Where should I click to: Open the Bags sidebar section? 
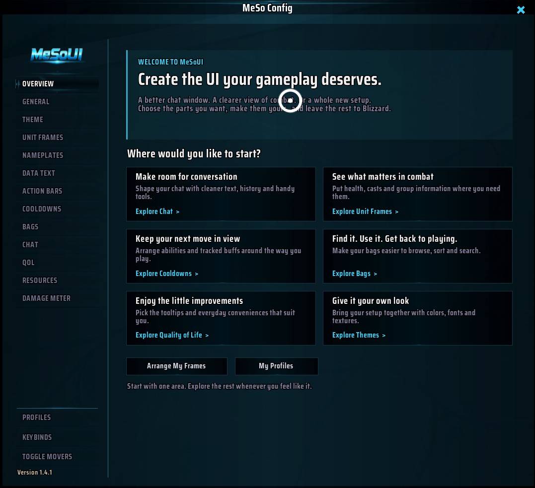[57, 227]
